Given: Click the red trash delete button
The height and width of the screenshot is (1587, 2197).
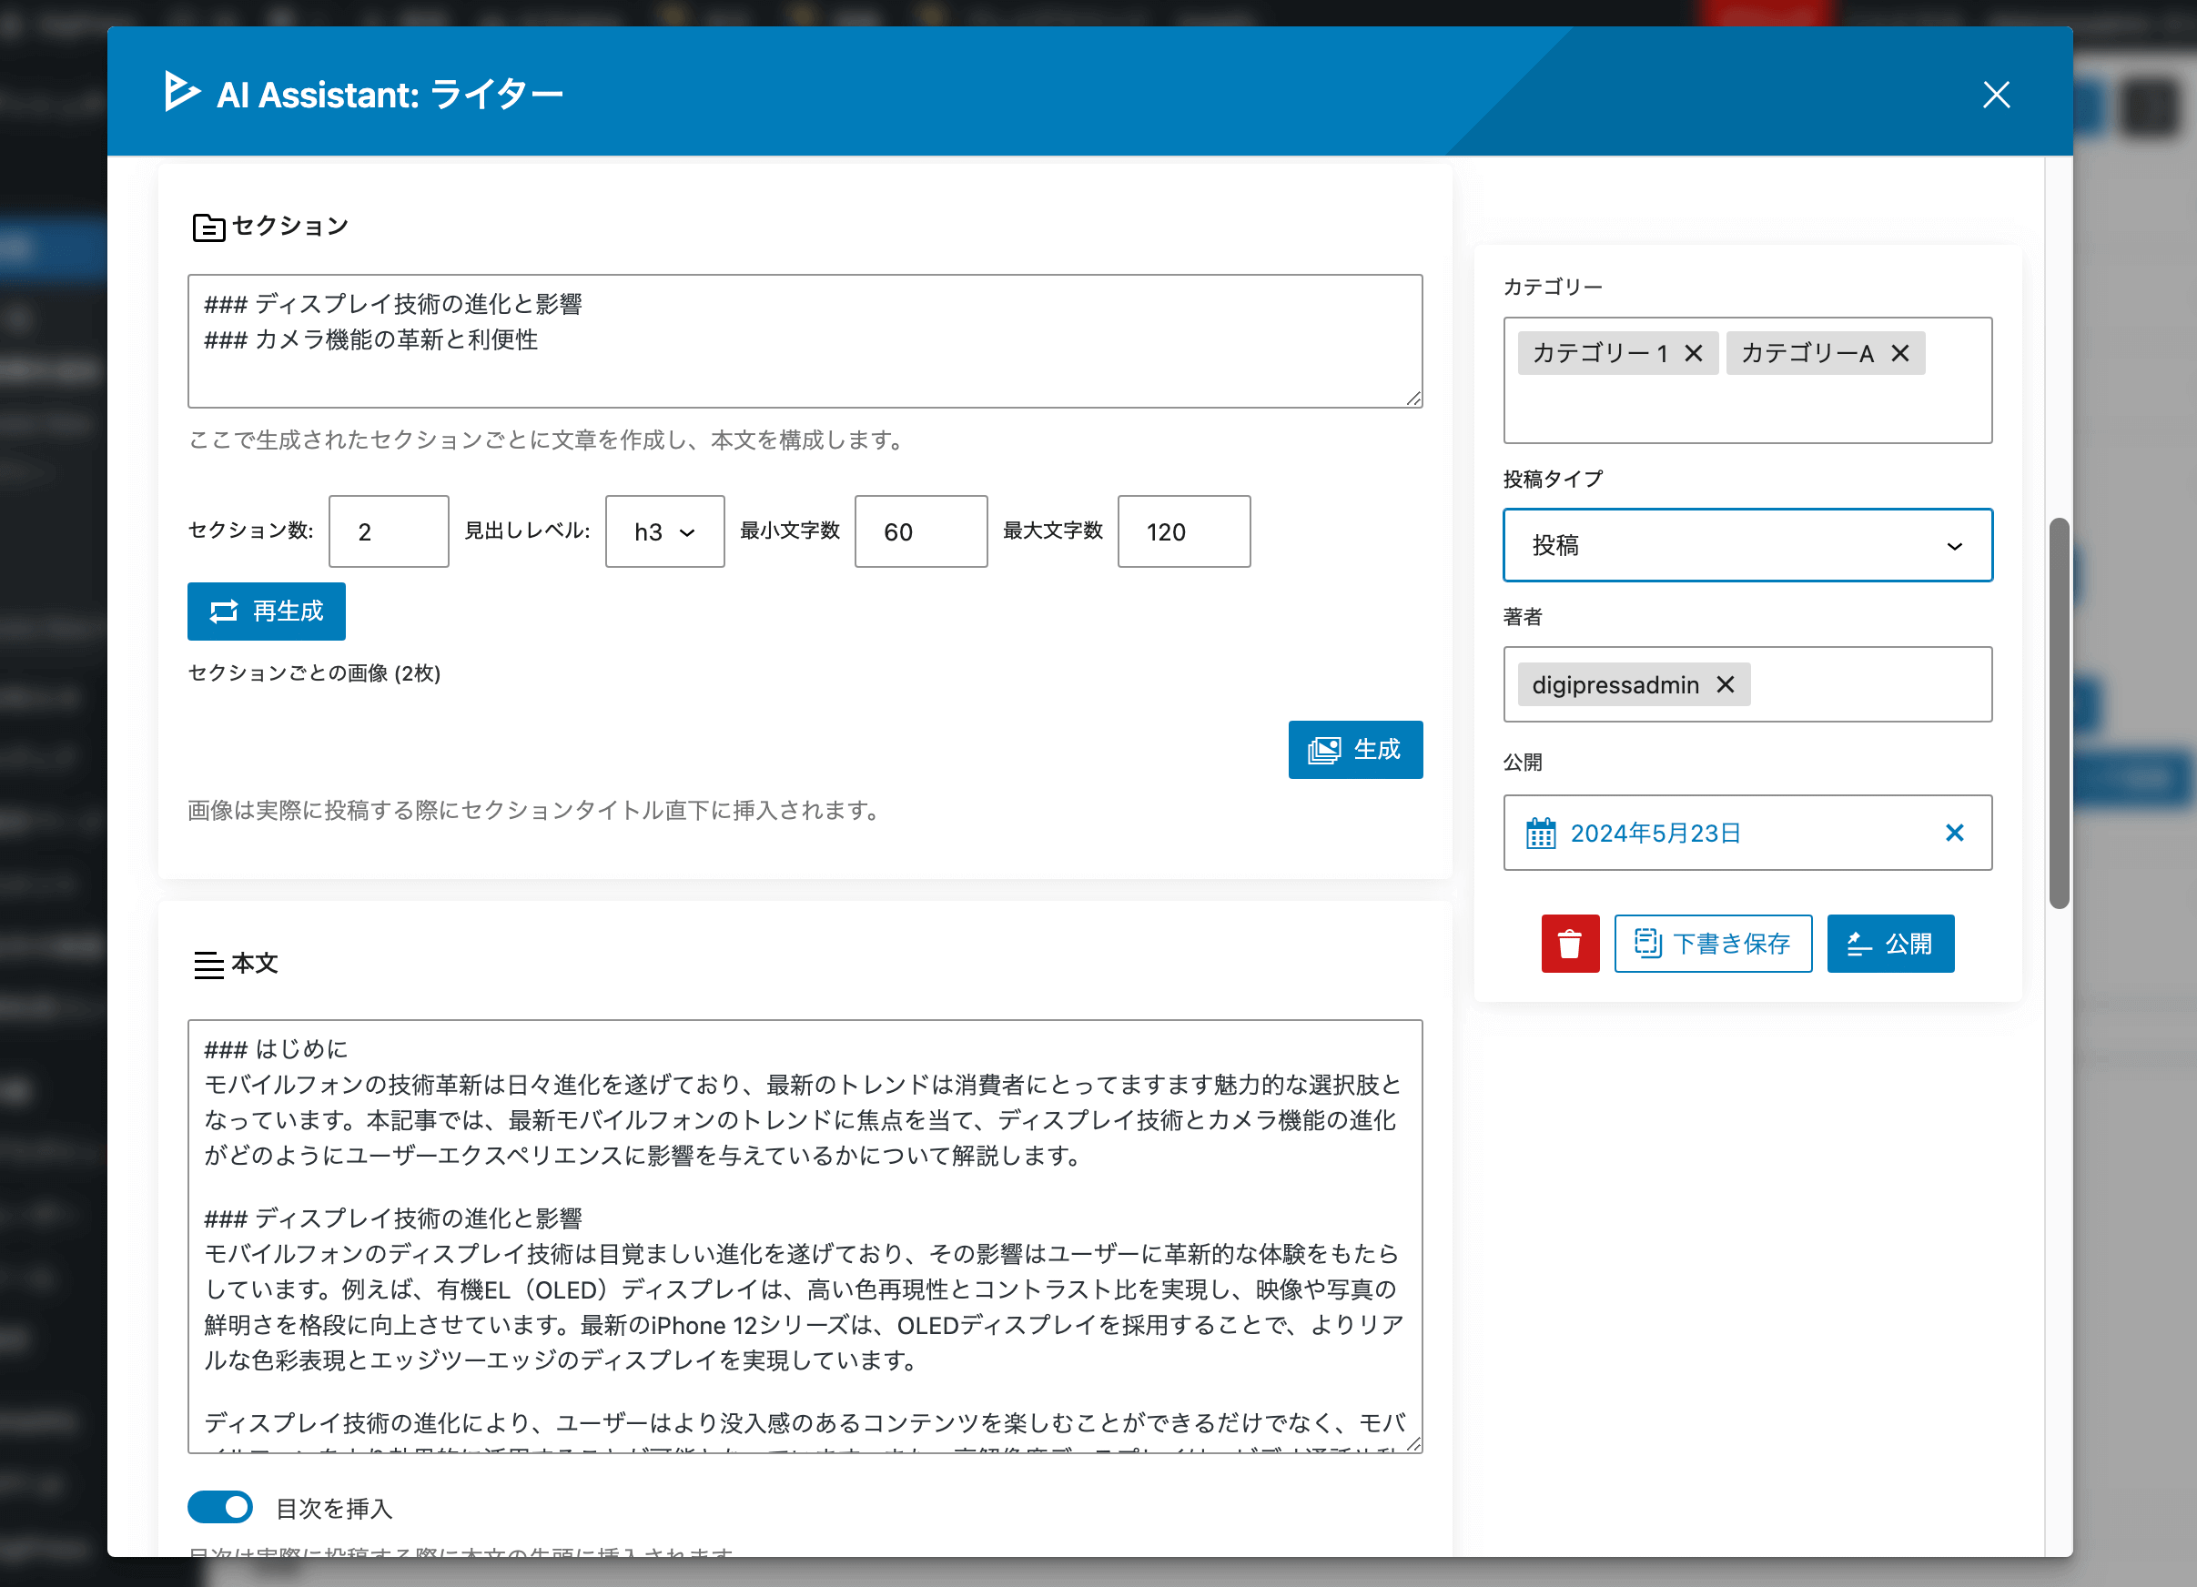Looking at the screenshot, I should click(1570, 943).
